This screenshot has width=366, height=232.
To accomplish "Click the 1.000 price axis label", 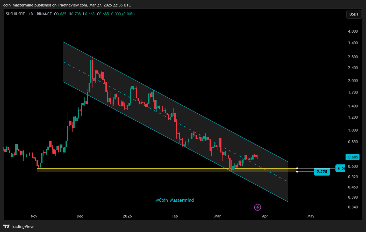I will tap(353, 130).
